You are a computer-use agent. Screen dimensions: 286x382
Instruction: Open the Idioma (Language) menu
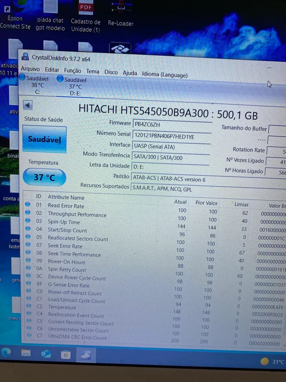coord(165,75)
